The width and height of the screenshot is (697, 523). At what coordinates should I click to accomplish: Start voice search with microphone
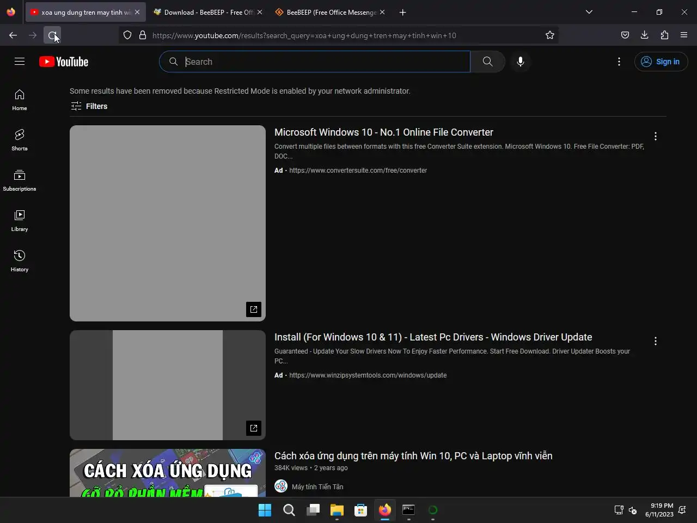point(521,62)
